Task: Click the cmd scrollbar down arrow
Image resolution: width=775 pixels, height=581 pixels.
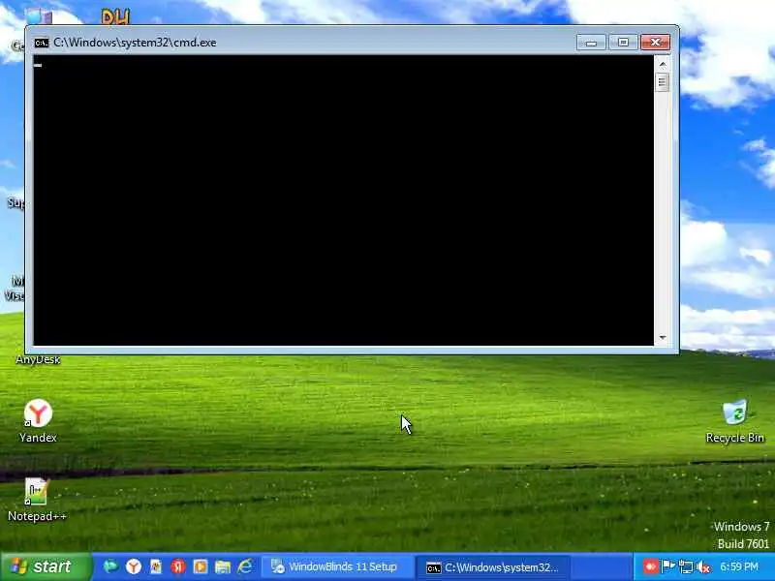Action: click(x=663, y=338)
